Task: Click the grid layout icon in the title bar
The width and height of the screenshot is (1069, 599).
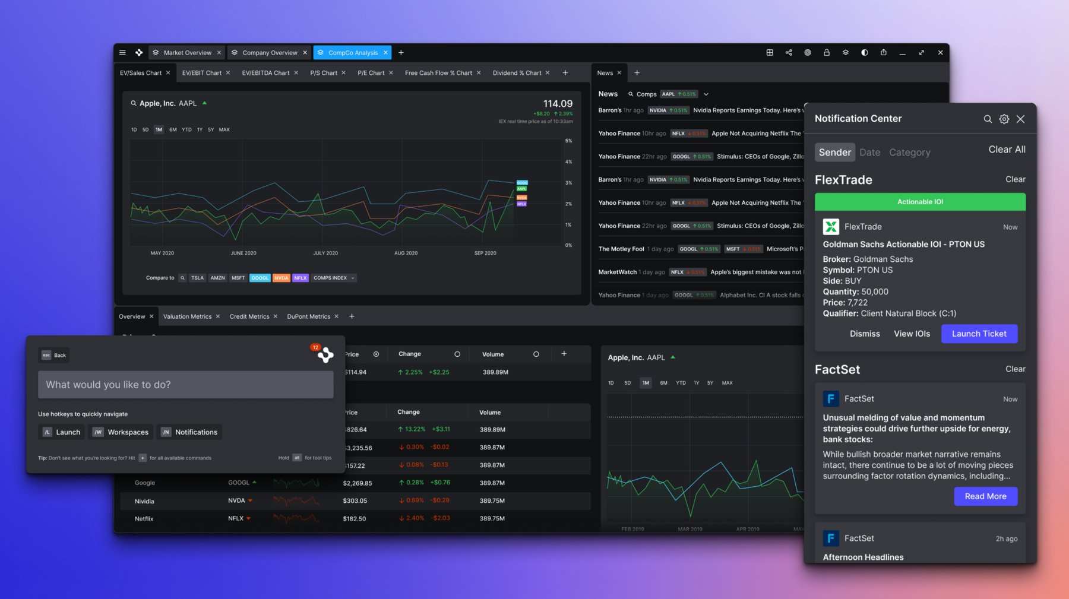Action: (770, 52)
